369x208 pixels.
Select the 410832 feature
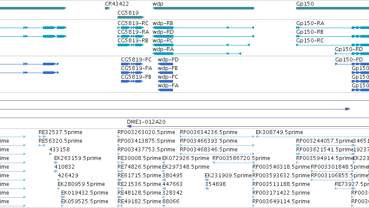pos(56,171)
